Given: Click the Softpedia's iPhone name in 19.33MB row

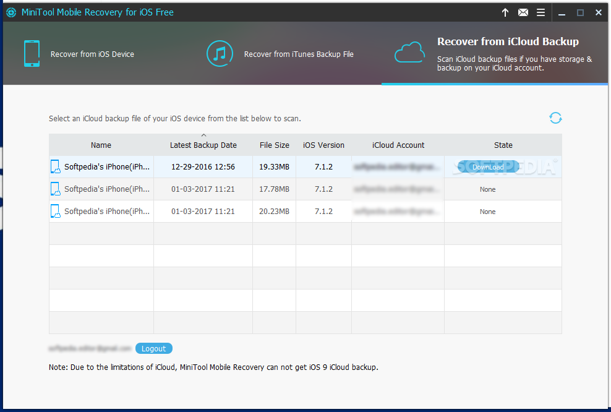Looking at the screenshot, I should tap(107, 167).
